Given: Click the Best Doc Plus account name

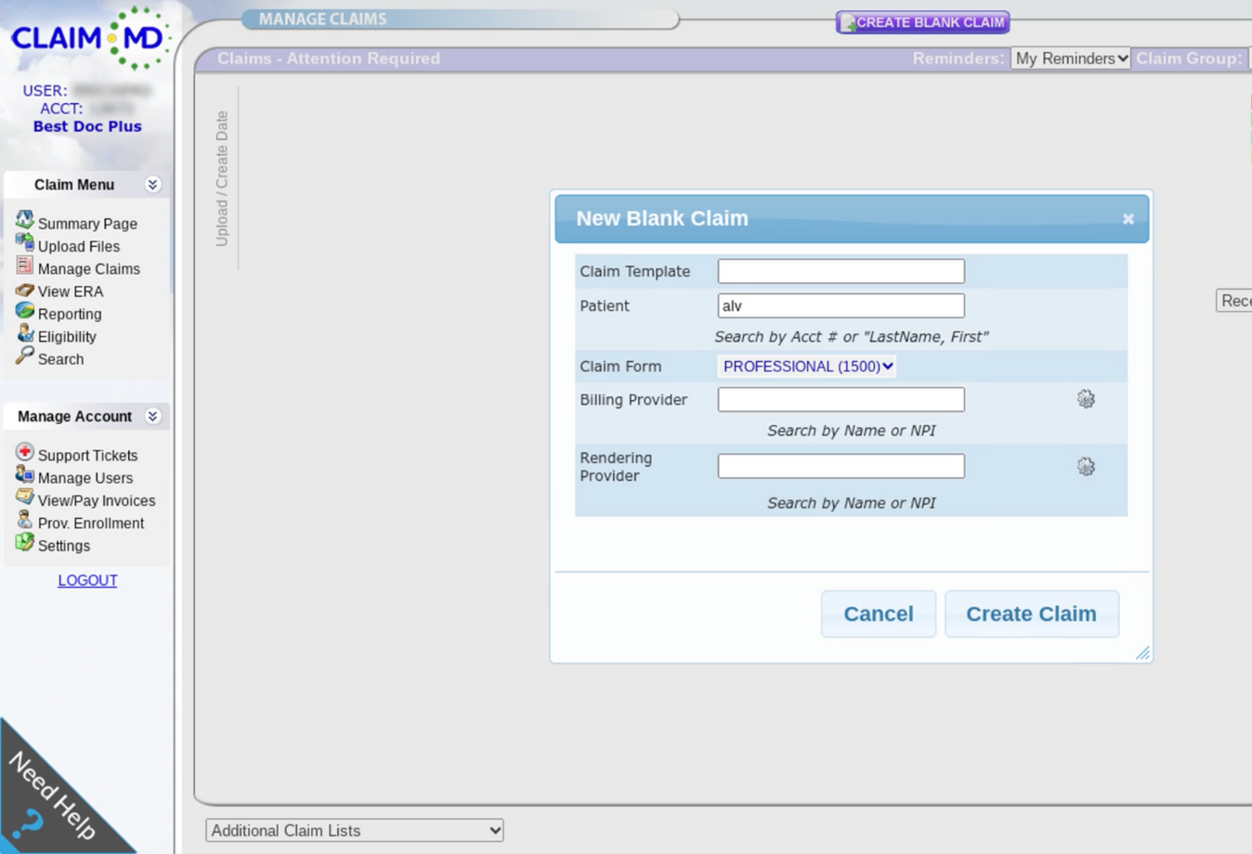Looking at the screenshot, I should pyautogui.click(x=87, y=126).
